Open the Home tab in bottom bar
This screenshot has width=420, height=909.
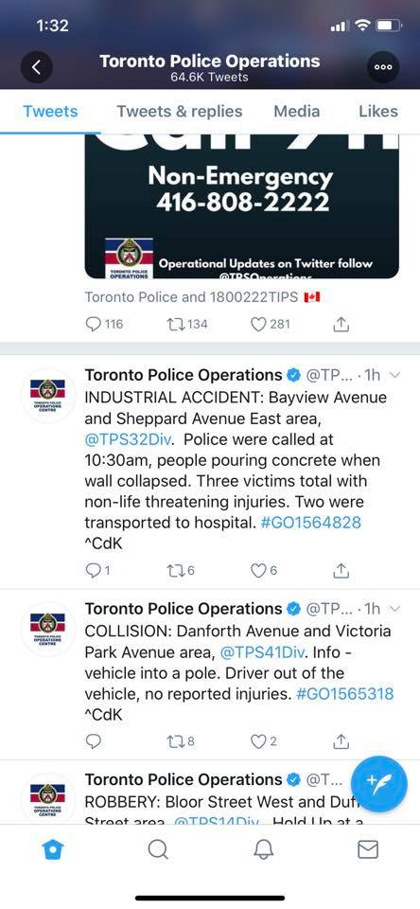click(x=53, y=850)
